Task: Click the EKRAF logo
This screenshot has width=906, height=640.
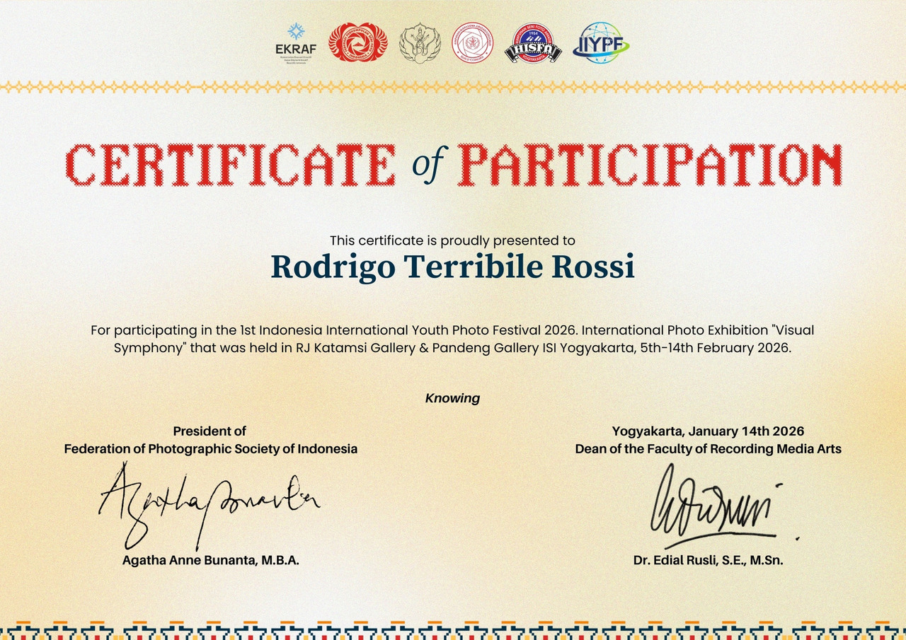Action: 295,42
